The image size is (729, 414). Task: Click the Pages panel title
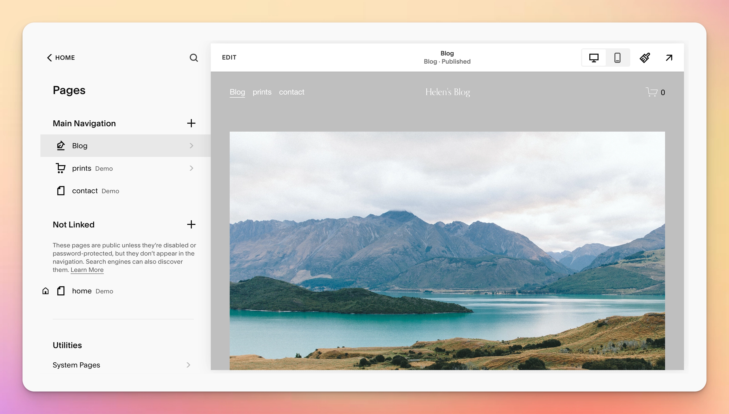[69, 90]
